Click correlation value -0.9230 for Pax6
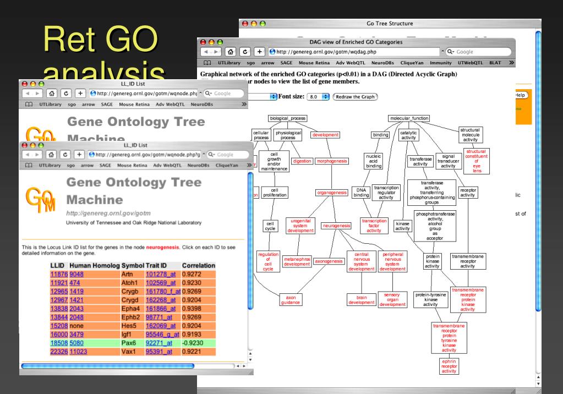The height and width of the screenshot is (394, 563). [193, 343]
